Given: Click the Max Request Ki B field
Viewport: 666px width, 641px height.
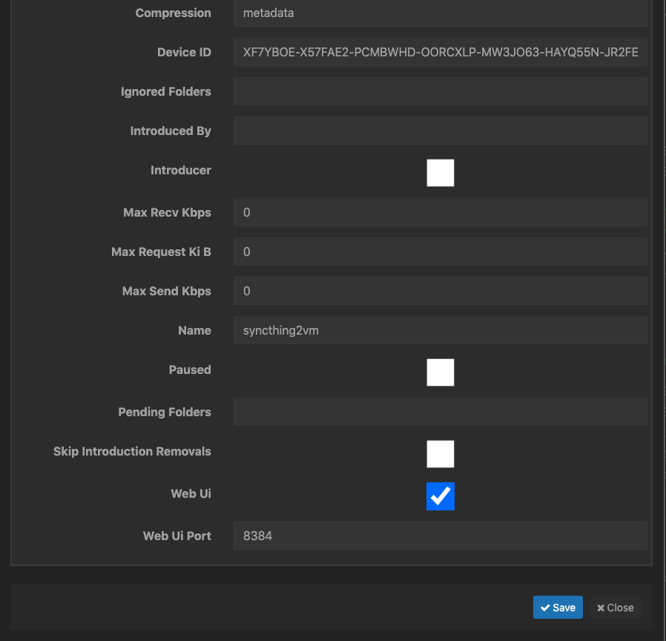Looking at the screenshot, I should click(440, 252).
